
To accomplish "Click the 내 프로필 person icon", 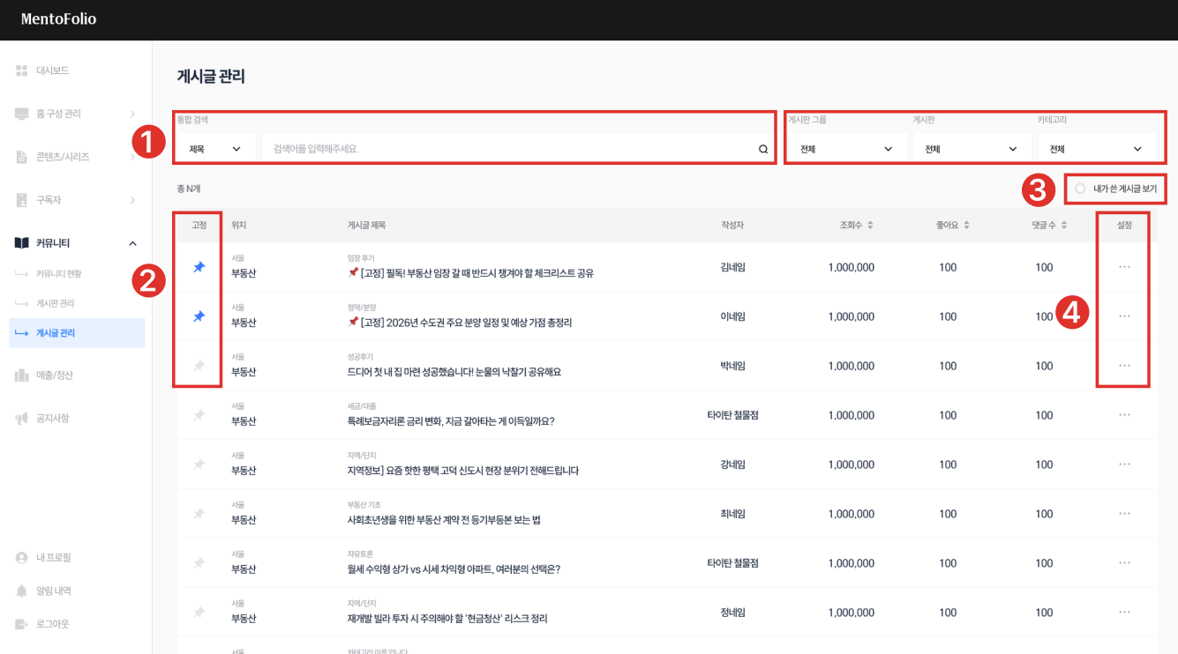I will pyautogui.click(x=22, y=558).
